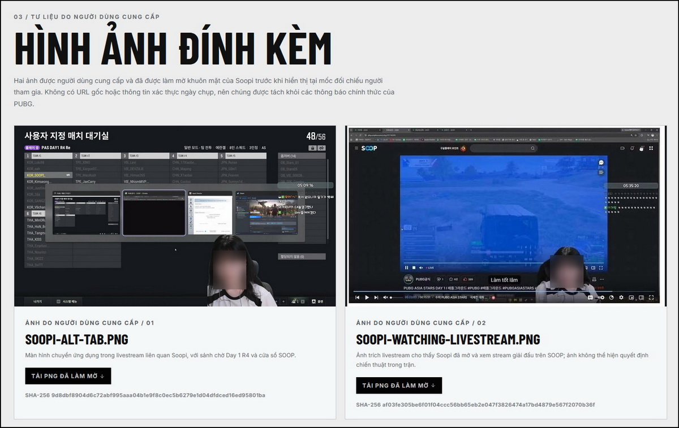Click the like count 389 under video
The height and width of the screenshot is (428, 679).
[467, 279]
